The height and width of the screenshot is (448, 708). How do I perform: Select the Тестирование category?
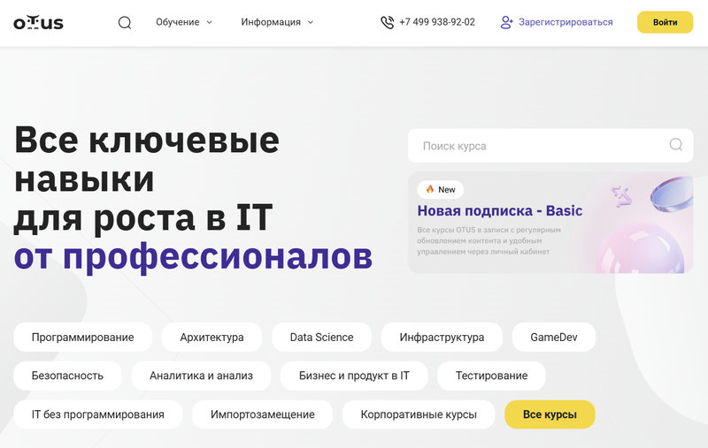(491, 376)
